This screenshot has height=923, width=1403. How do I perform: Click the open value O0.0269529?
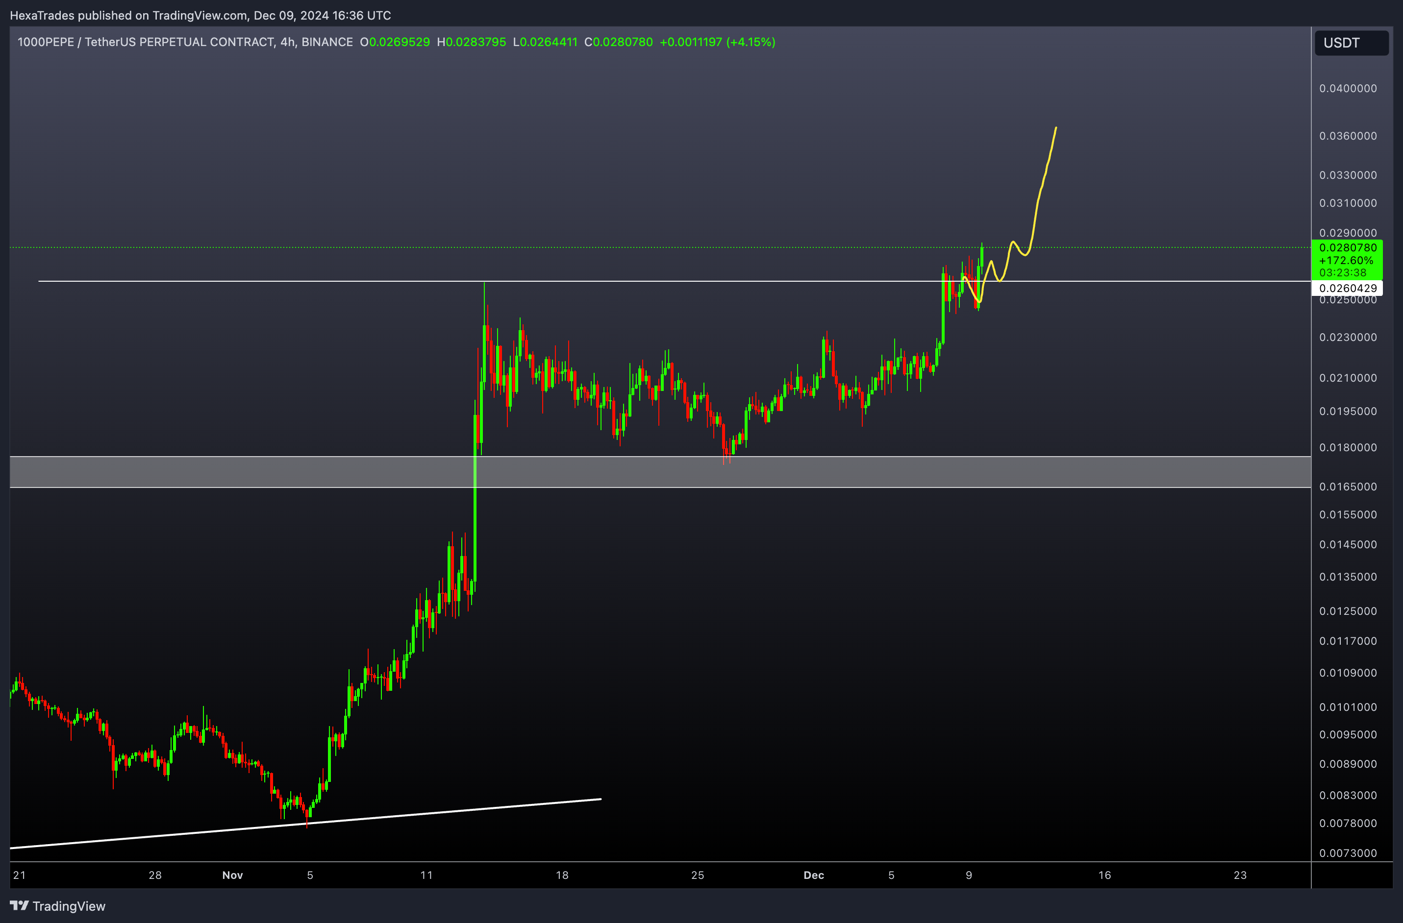pyautogui.click(x=395, y=42)
